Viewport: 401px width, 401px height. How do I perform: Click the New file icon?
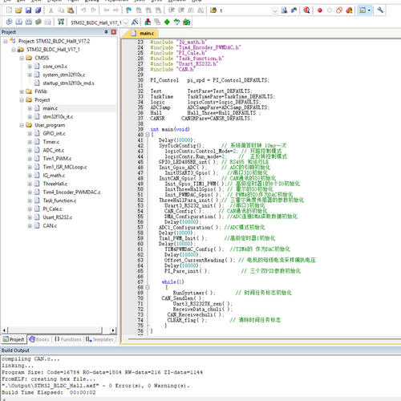9,10
